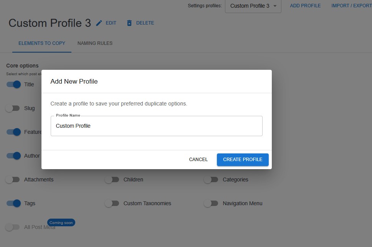Viewport: 372px width, 247px height.
Task: Open the Settings profiles dropdown
Action: 253,6
